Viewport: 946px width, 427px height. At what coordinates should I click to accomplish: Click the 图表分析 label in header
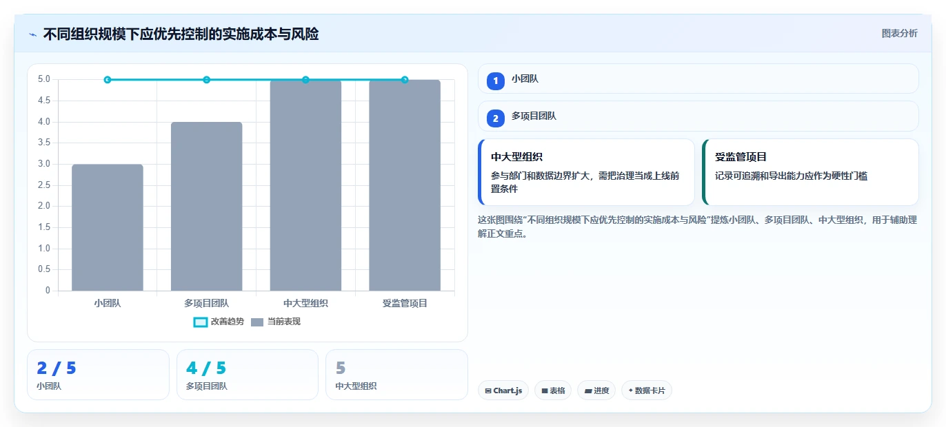tap(899, 33)
